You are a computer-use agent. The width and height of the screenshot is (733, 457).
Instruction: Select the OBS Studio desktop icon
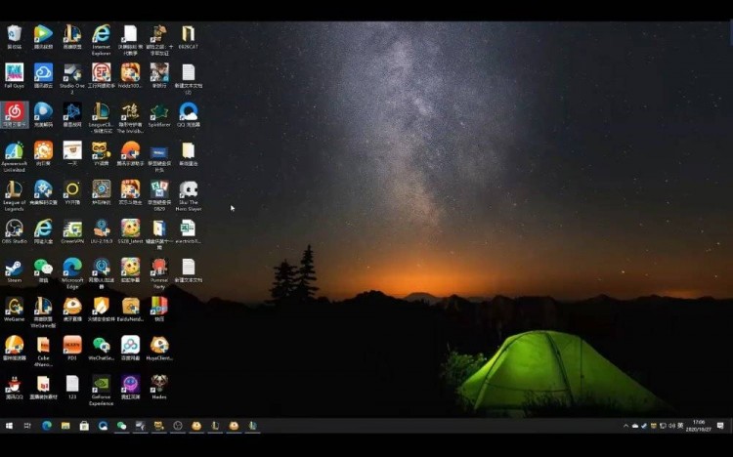coord(14,228)
